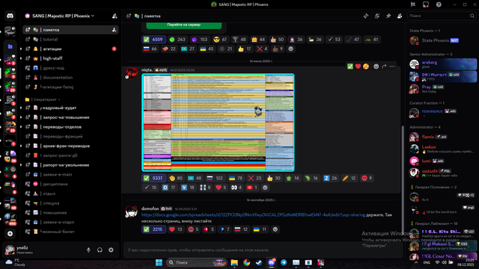The height and width of the screenshot is (269, 479).
Task: Open the tutorial channel
Action: pos(70,40)
